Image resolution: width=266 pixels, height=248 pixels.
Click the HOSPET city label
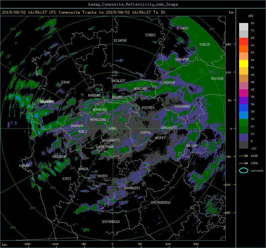point(160,138)
